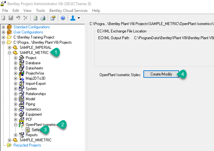Click the Datasheets node icon

(x=21, y=68)
